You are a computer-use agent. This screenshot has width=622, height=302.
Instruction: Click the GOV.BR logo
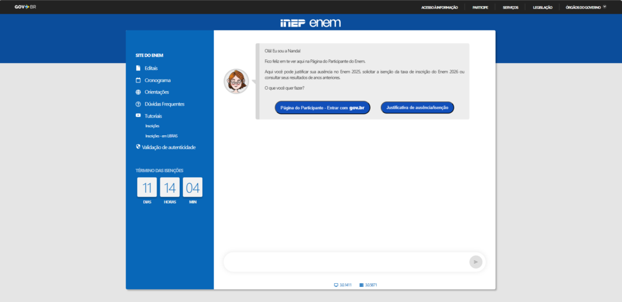pos(26,7)
